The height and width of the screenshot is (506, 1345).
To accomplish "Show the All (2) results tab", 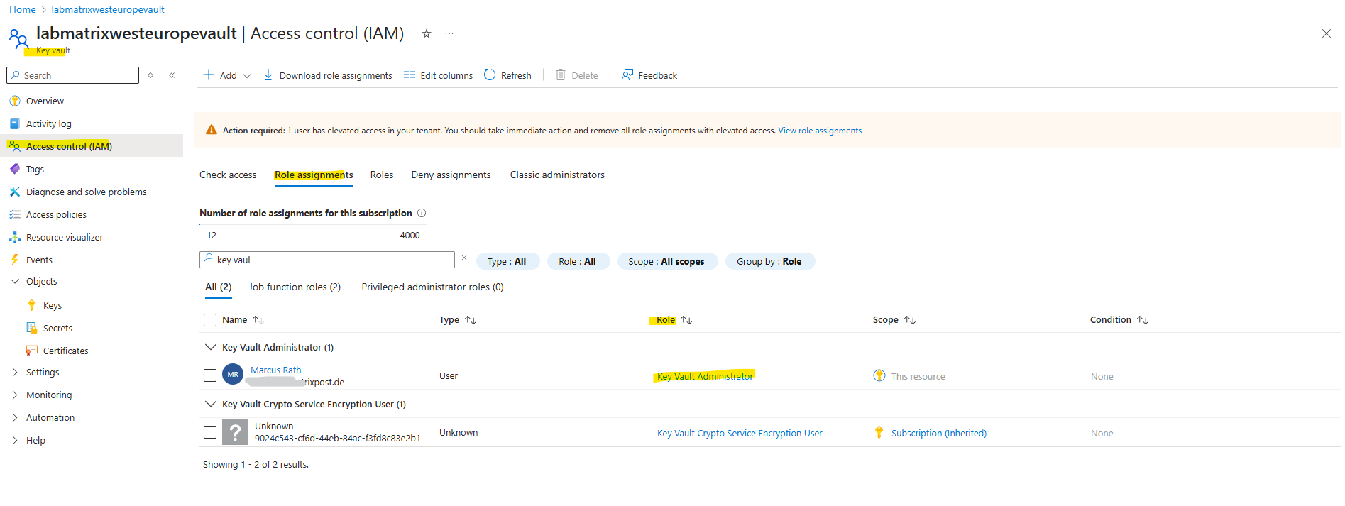I will tap(219, 287).
